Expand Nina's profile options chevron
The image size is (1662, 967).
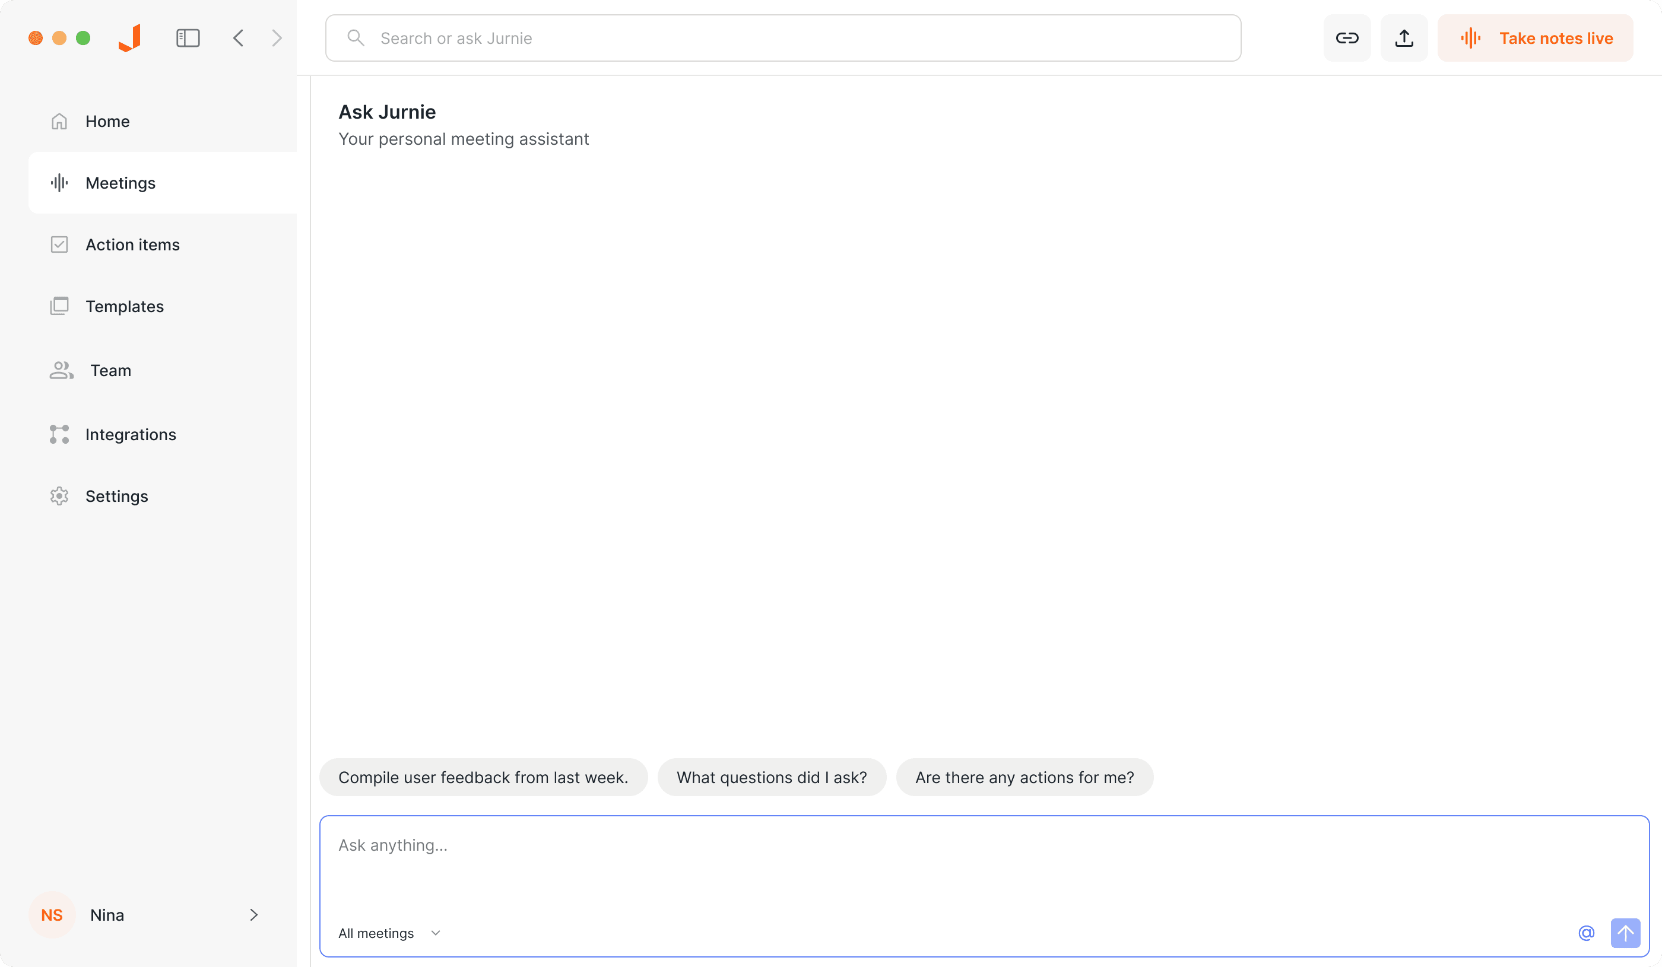tap(253, 915)
